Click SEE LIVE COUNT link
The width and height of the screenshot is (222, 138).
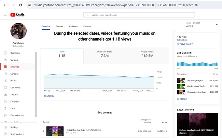point(185,44)
